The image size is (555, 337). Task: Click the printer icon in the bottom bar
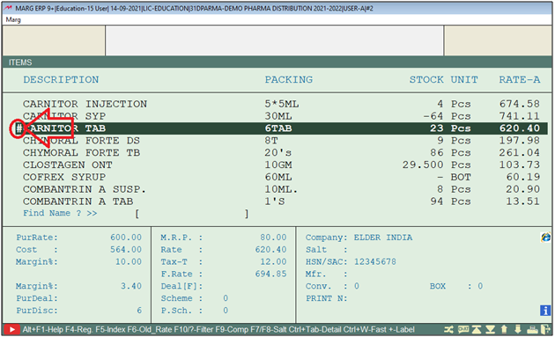coord(532,330)
